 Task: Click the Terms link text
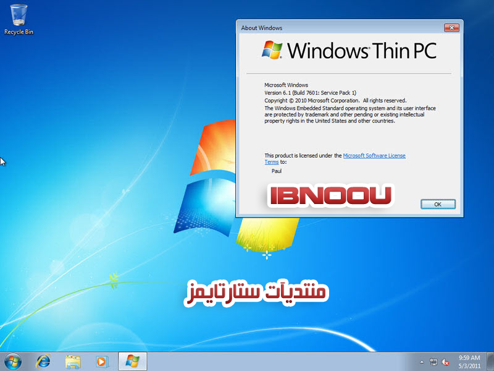(x=271, y=162)
